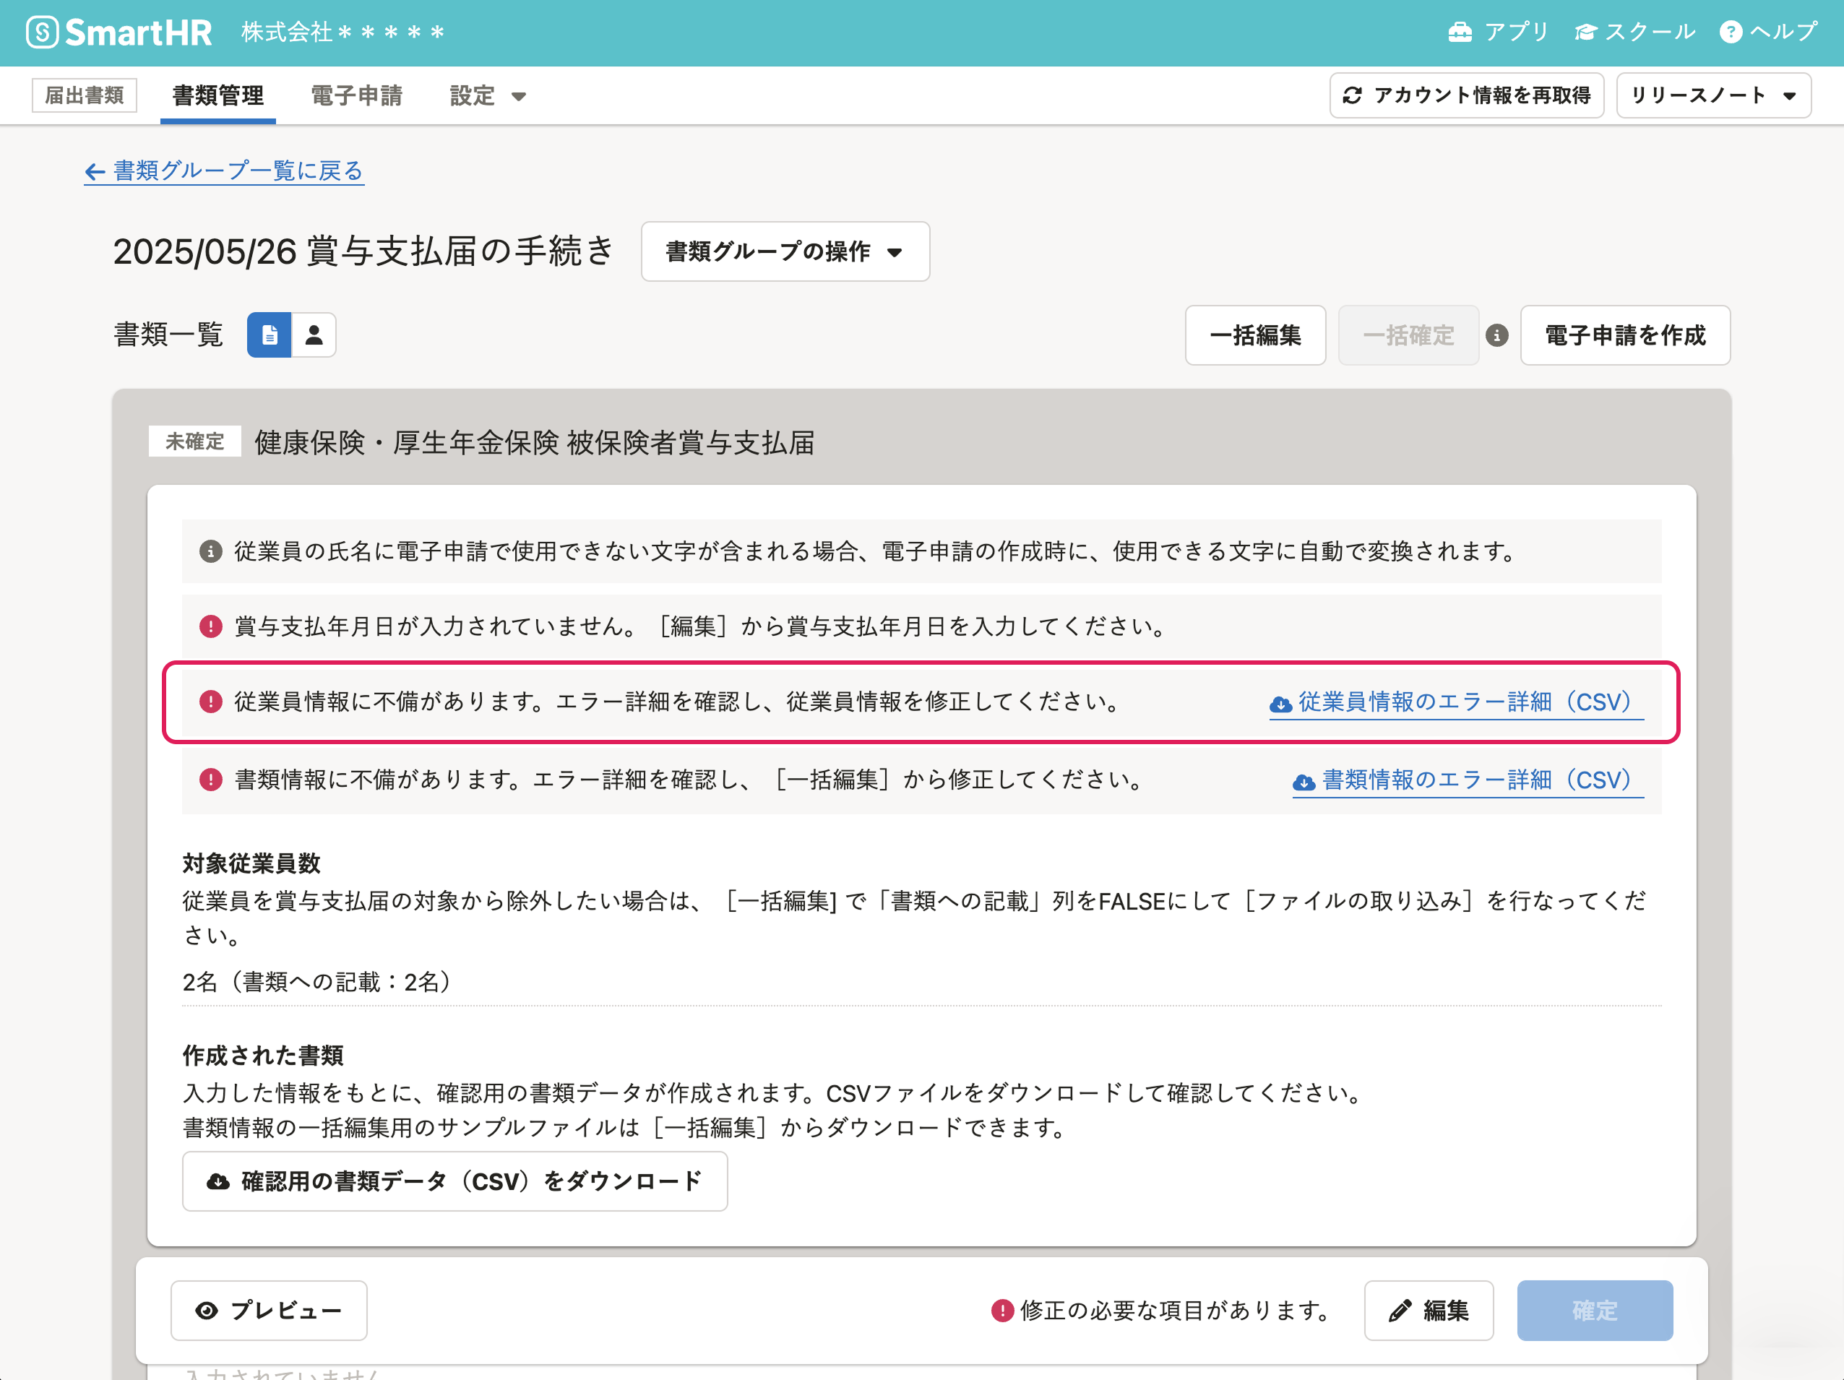Click the 一括編集 button

(1255, 335)
